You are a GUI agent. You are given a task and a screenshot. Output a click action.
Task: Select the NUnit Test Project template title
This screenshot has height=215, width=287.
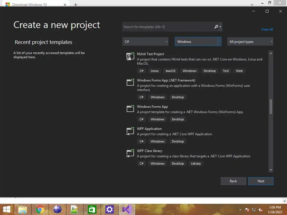point(151,54)
